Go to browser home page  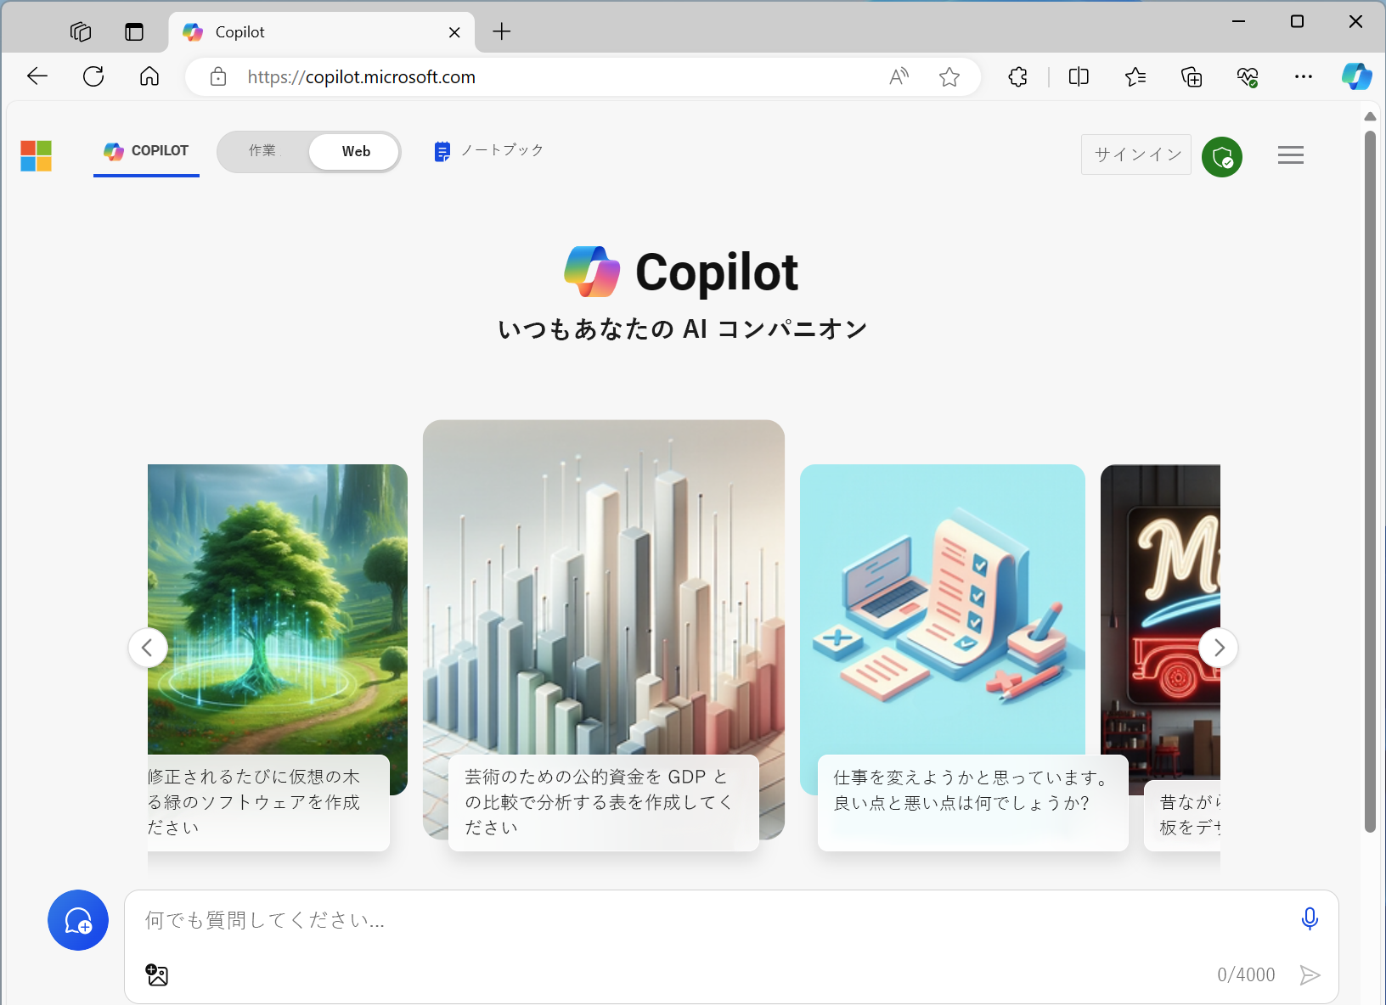149,76
